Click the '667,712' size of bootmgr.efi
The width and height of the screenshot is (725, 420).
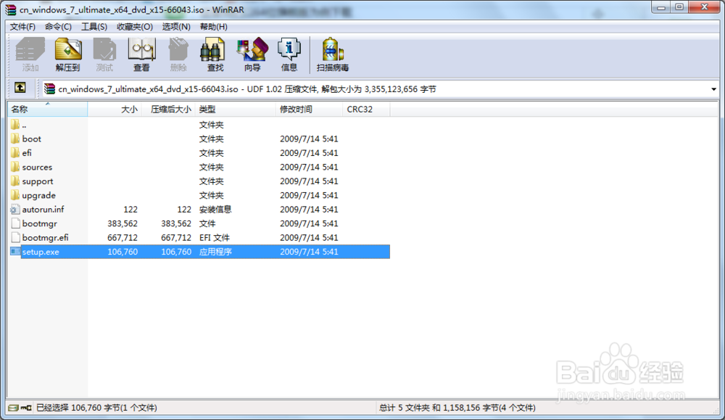click(x=123, y=237)
